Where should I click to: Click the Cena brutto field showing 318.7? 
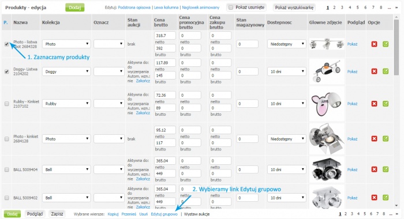click(165, 36)
